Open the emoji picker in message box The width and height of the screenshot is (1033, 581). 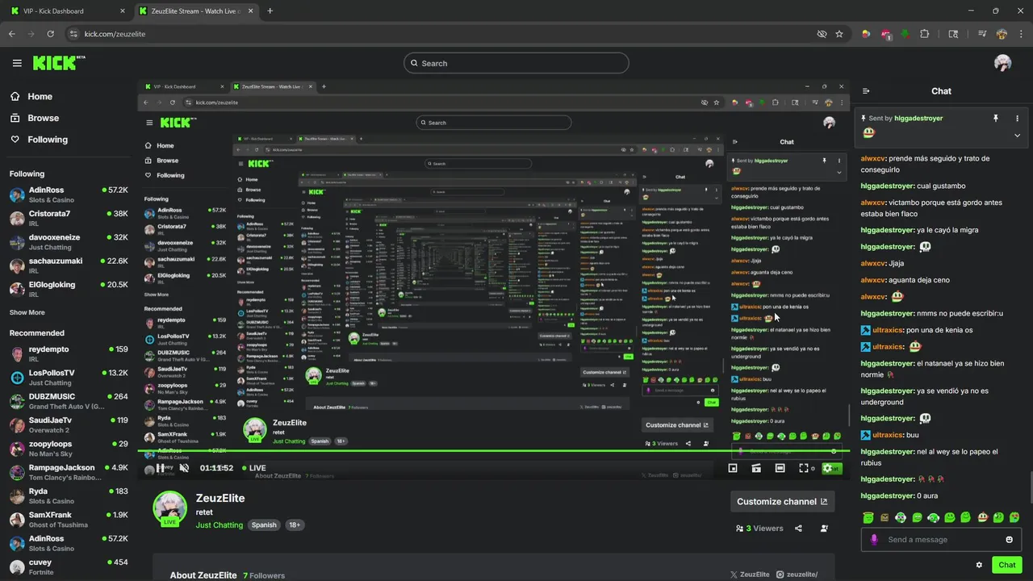1009,539
